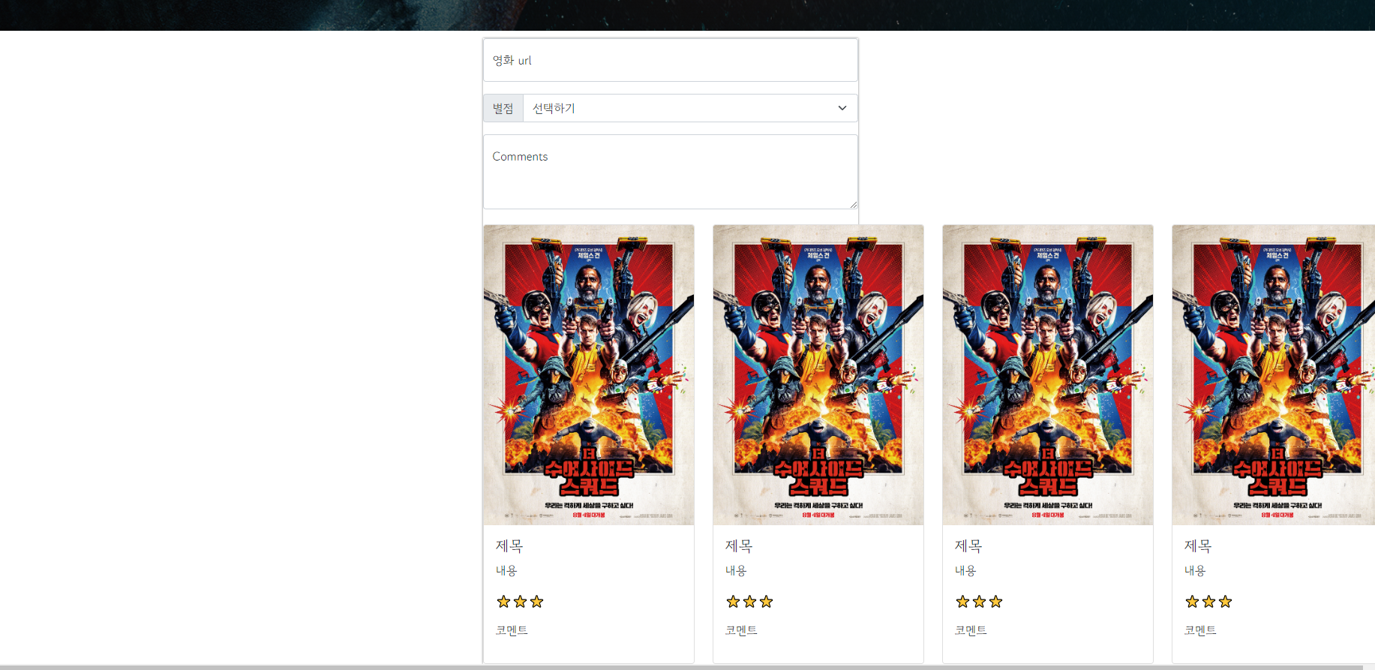Click the leftmost star in the fourth card

1192,602
